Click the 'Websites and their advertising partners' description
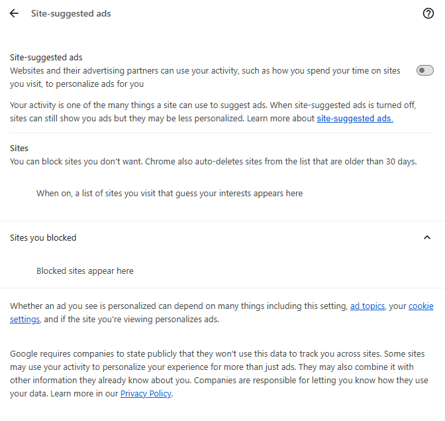The height and width of the screenshot is (421, 445). coord(205,71)
